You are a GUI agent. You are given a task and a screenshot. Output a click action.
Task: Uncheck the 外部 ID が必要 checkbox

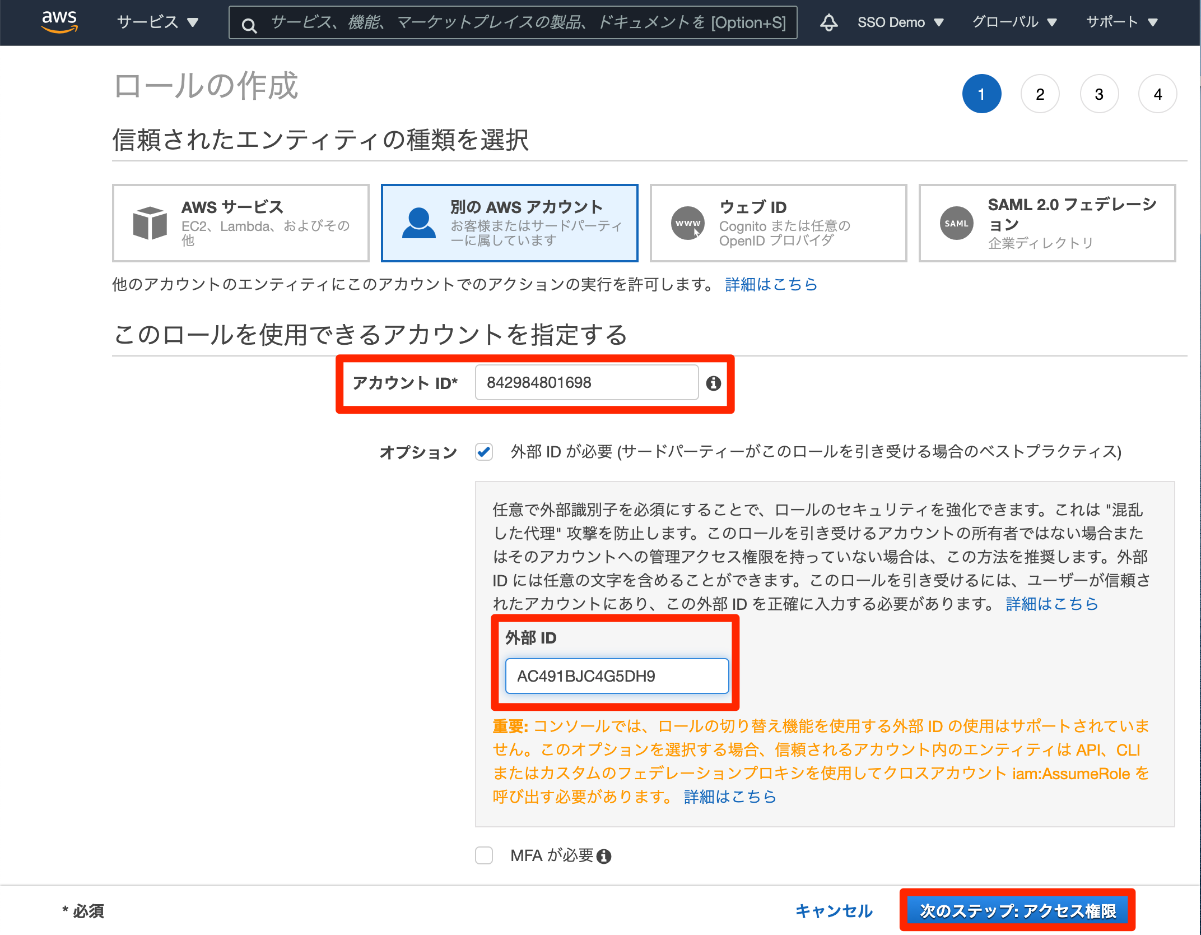point(484,452)
